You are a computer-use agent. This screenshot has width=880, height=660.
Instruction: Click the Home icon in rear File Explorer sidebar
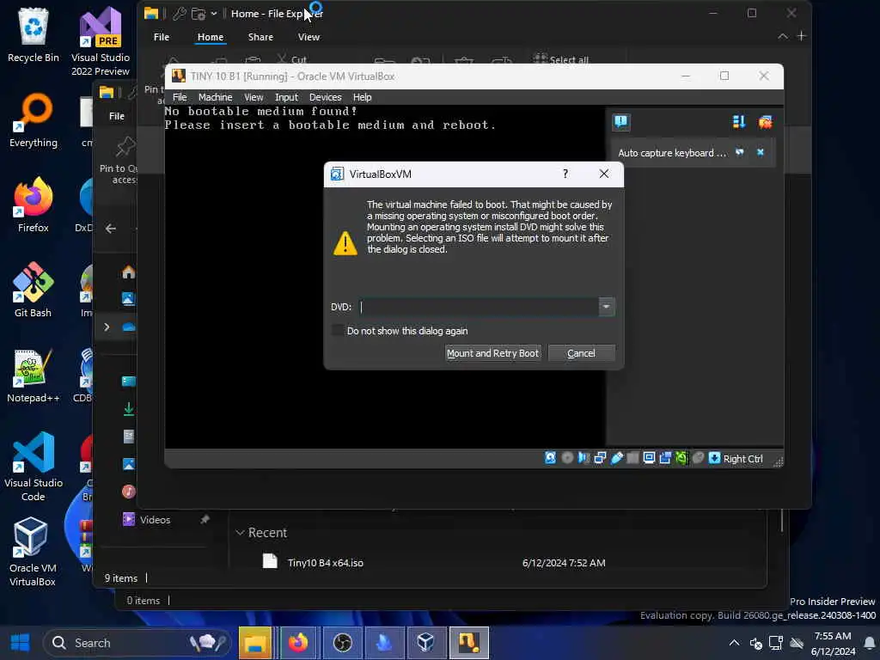point(129,272)
